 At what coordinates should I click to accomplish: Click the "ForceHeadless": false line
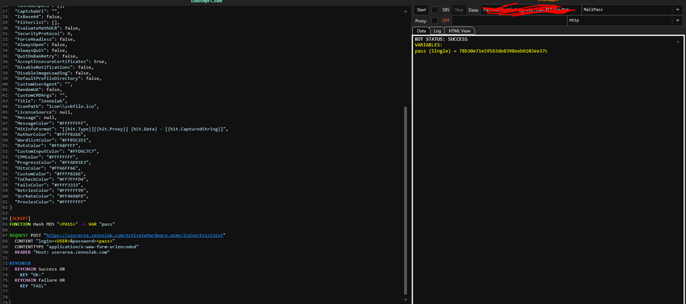[45, 39]
